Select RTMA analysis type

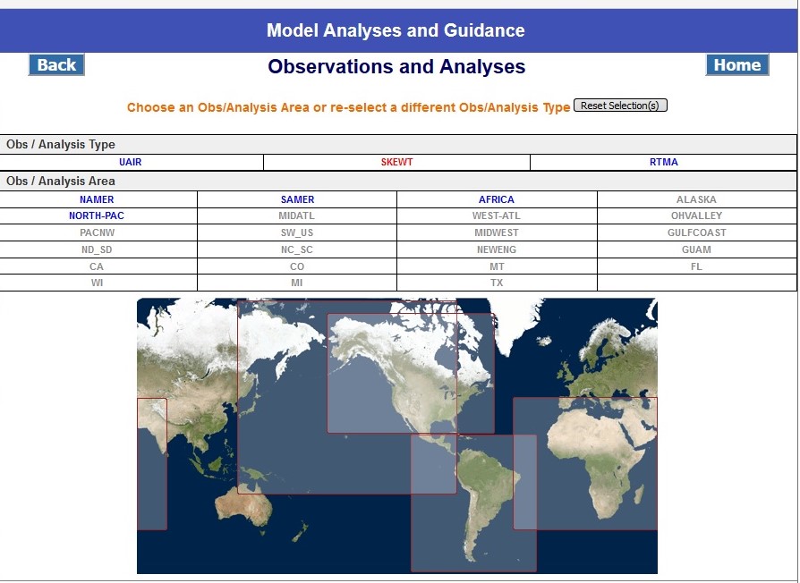(x=663, y=162)
